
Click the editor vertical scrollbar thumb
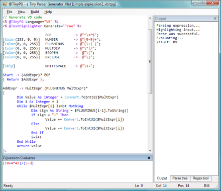[150, 61]
